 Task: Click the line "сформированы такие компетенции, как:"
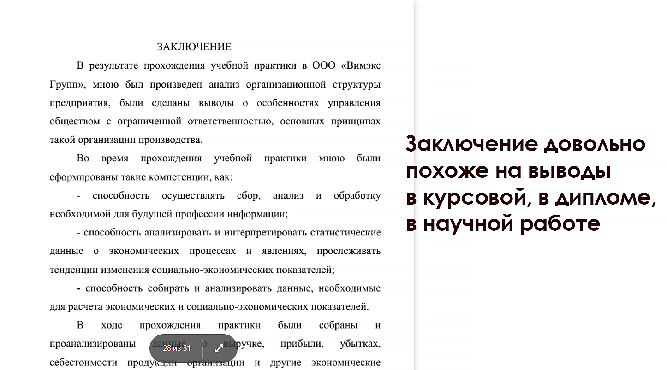[141, 177]
